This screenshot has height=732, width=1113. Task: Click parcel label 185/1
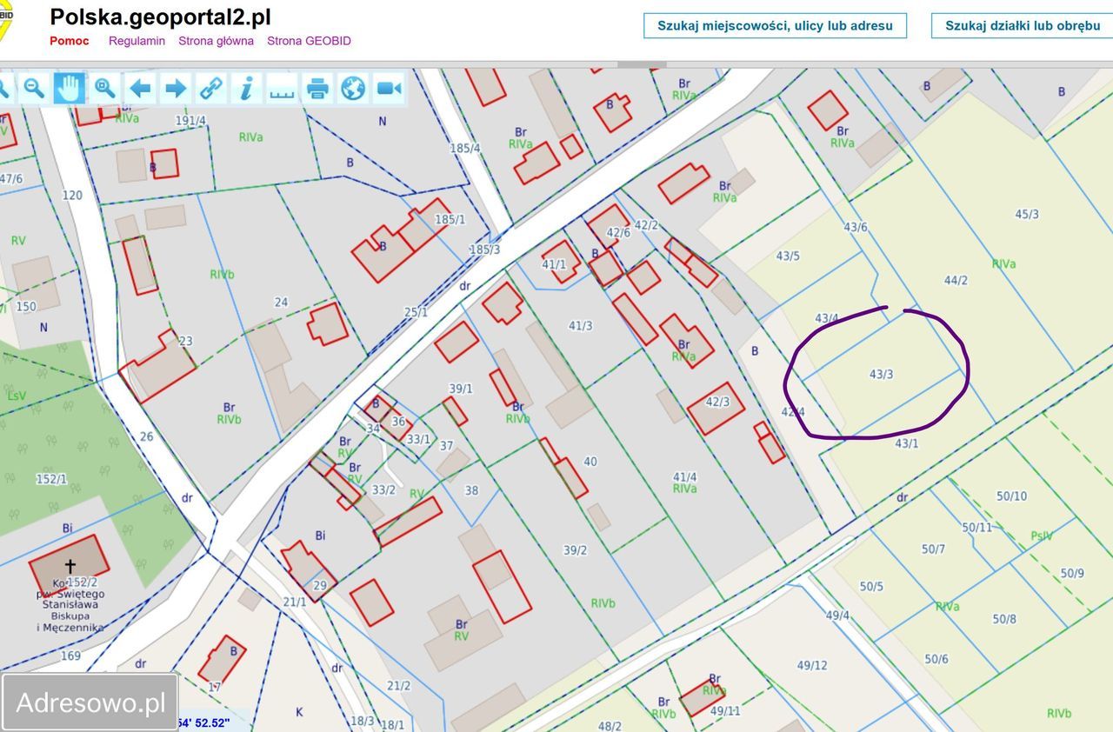click(450, 220)
